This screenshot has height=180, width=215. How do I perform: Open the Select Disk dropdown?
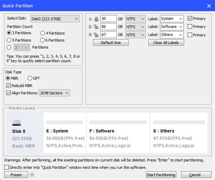[55, 19]
